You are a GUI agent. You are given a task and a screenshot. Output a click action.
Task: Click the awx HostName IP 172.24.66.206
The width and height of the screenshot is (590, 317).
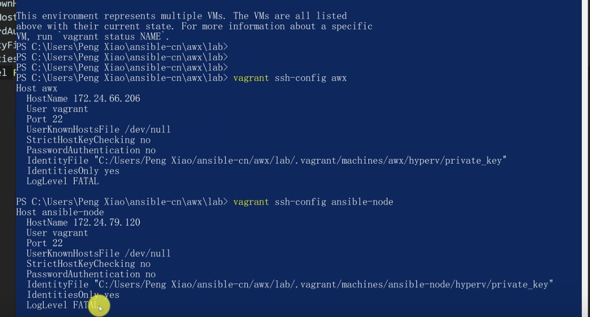click(x=106, y=98)
